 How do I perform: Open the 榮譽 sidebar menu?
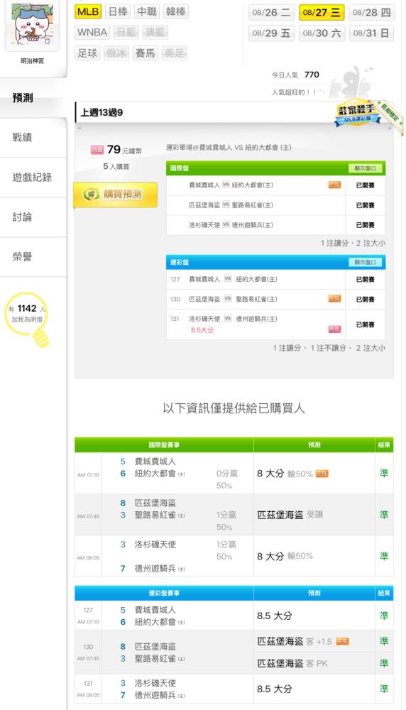pyautogui.click(x=33, y=257)
